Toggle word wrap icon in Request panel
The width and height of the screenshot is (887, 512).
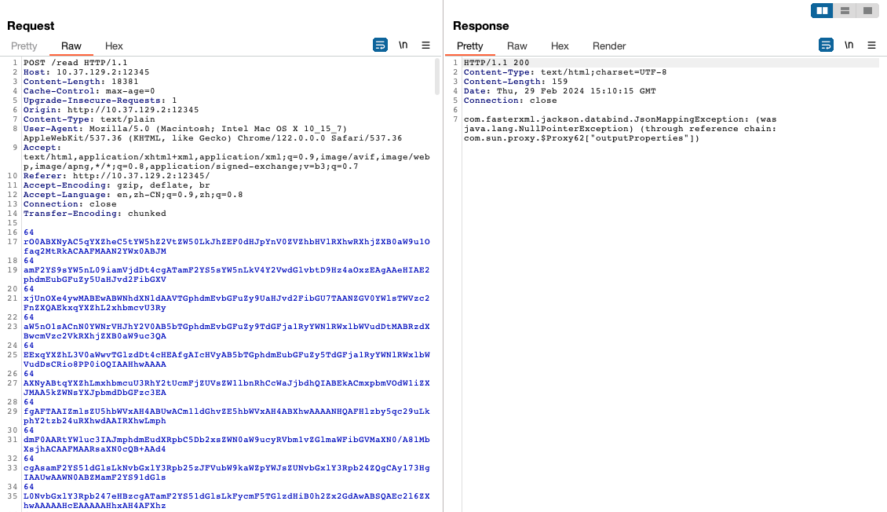pos(380,46)
